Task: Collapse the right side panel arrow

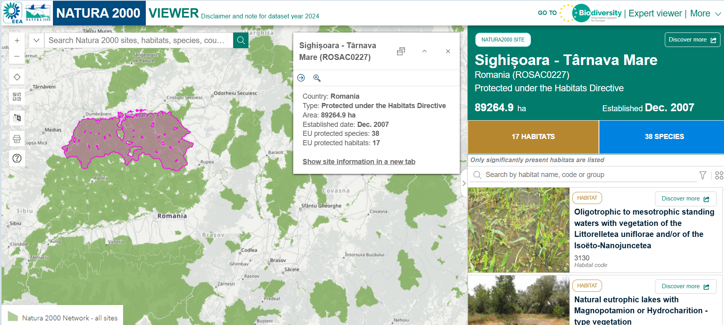Action: pos(464,183)
